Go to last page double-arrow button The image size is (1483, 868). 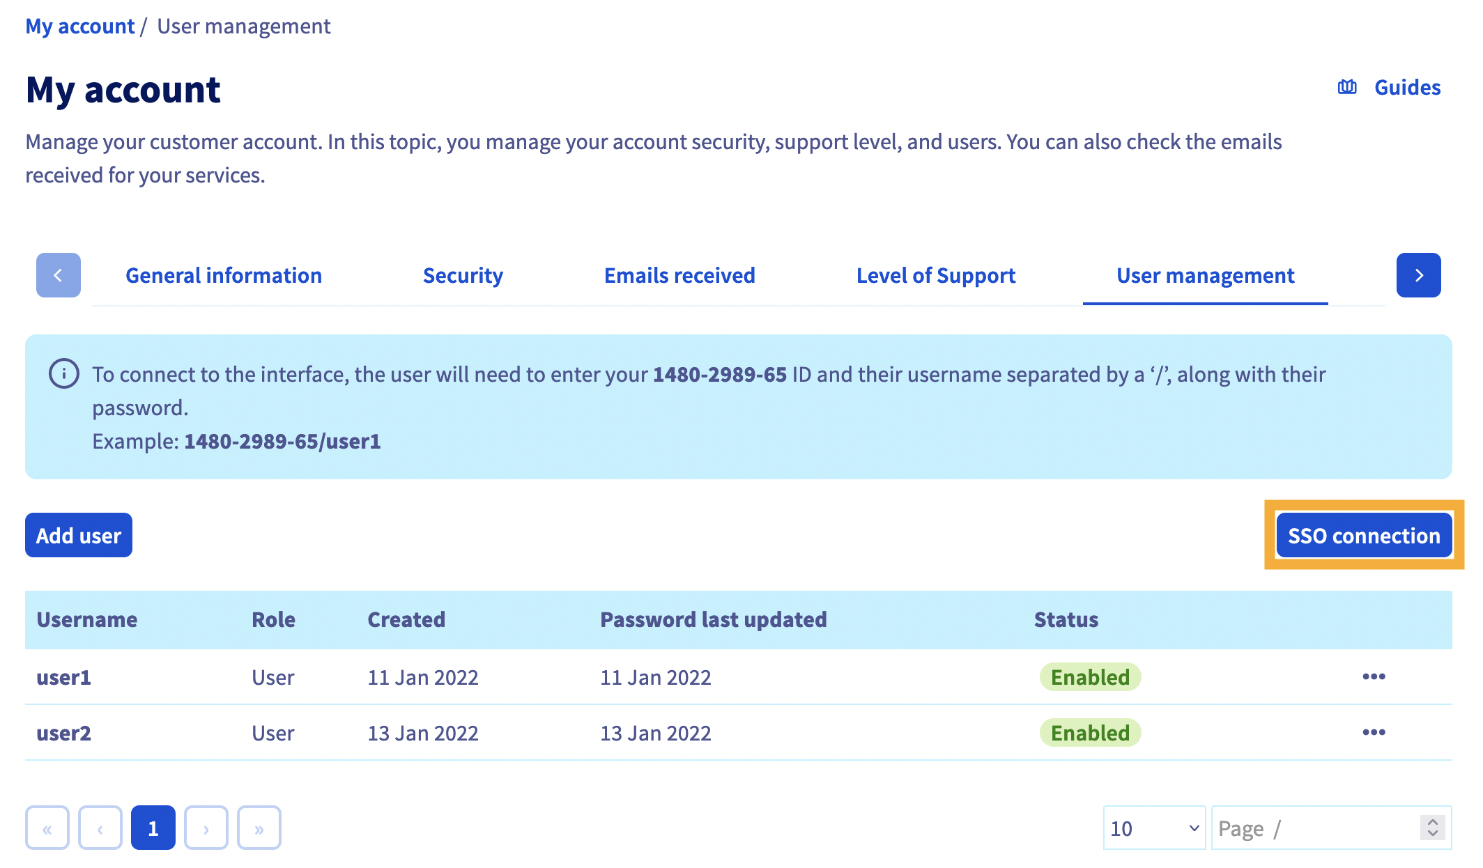point(259,828)
